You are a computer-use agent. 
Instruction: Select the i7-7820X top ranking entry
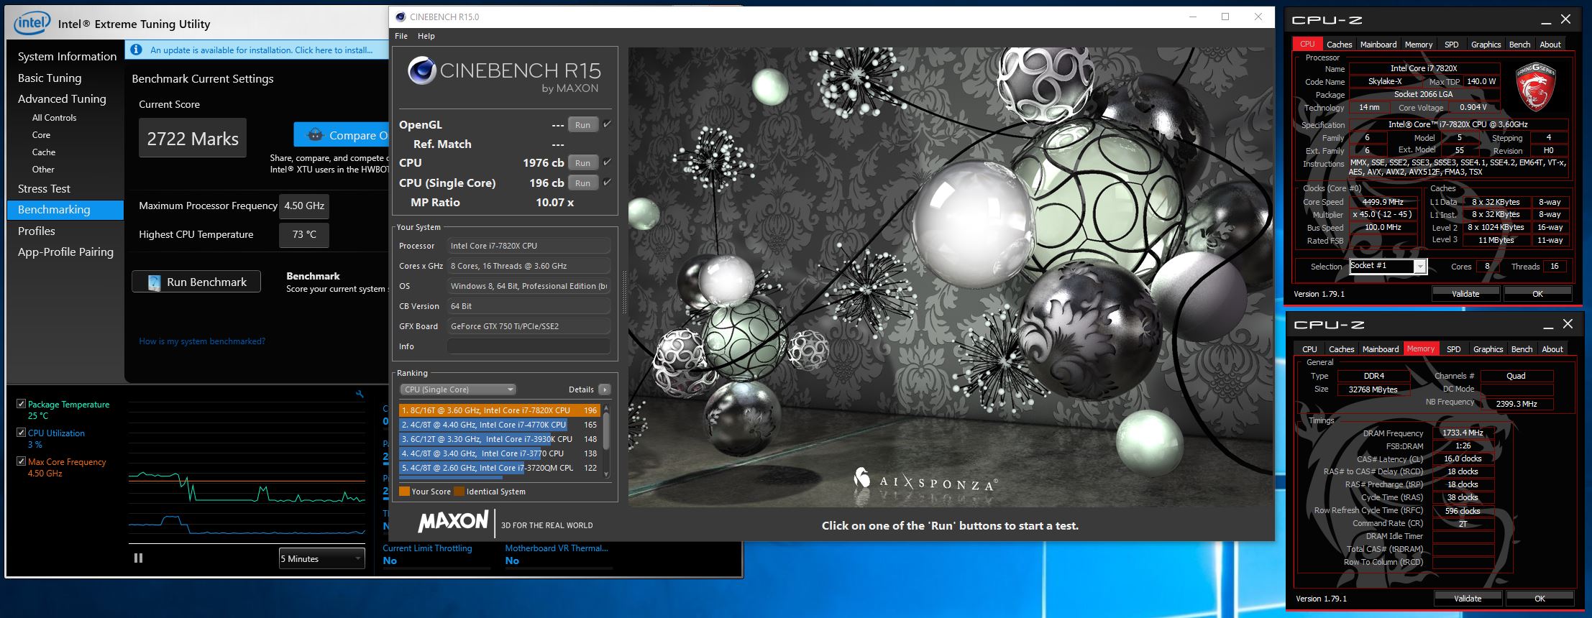tap(500, 410)
